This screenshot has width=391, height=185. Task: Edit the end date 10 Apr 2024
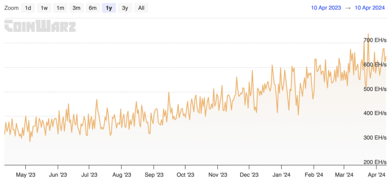pyautogui.click(x=370, y=8)
